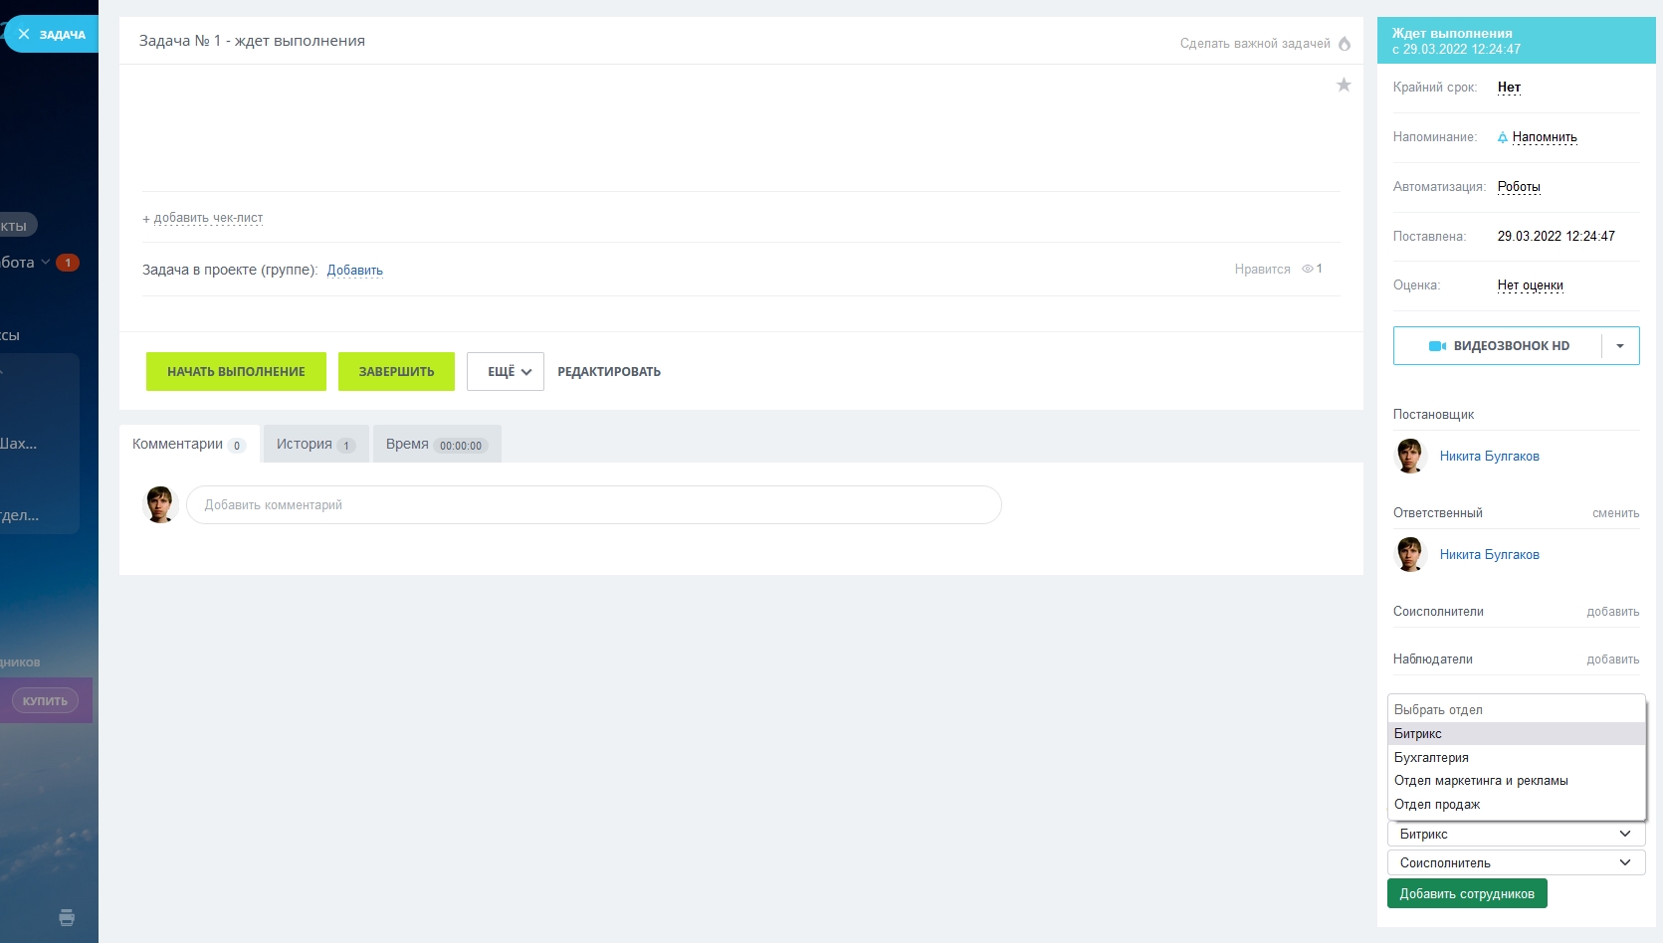Close the task panel with the X icon

(24, 34)
